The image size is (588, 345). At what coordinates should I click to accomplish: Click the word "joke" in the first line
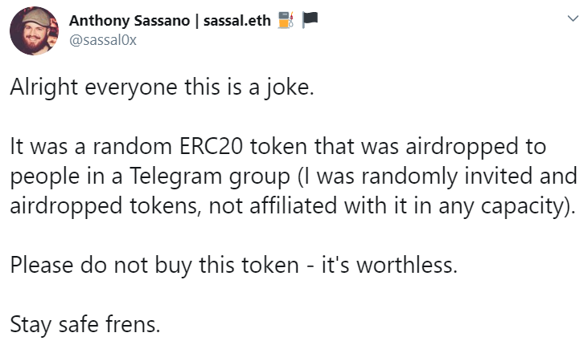click(x=290, y=88)
